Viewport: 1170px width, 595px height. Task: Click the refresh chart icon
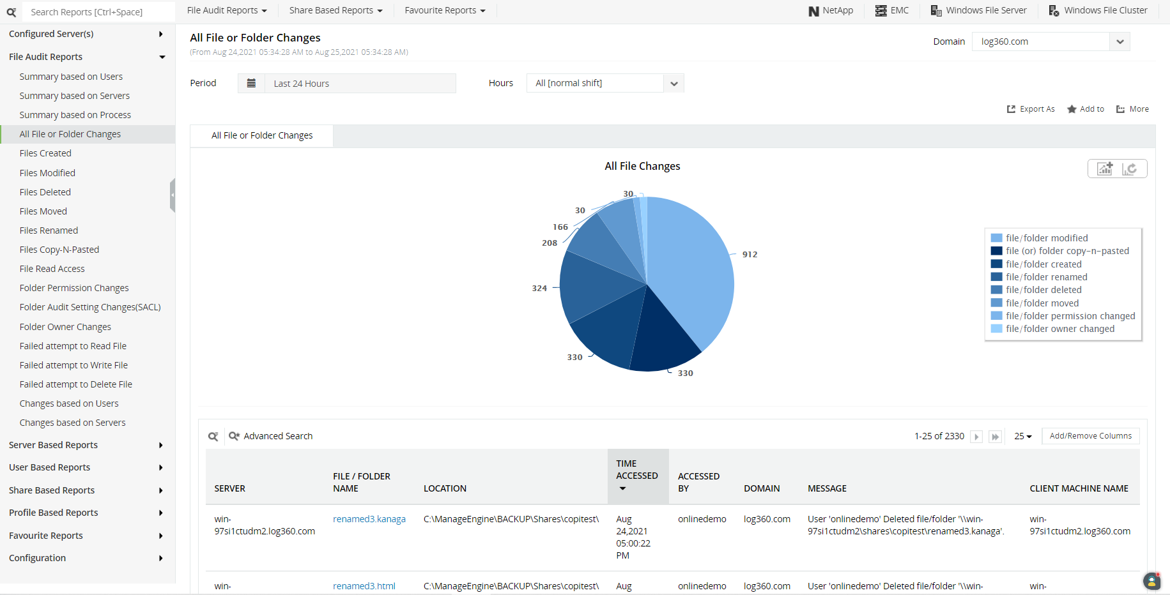click(1130, 169)
